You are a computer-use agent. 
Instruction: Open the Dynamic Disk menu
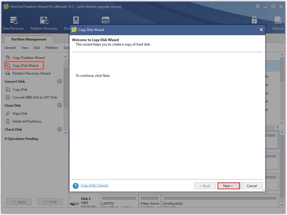(x=66, y=48)
